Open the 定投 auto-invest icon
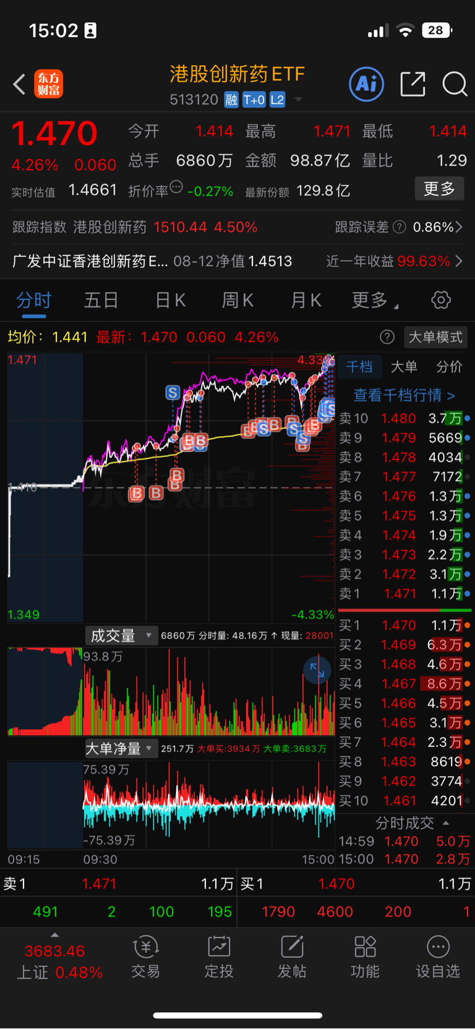475x1029 pixels. (x=219, y=957)
